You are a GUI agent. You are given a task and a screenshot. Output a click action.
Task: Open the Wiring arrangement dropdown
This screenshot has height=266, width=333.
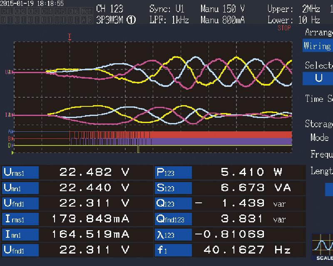[318, 46]
